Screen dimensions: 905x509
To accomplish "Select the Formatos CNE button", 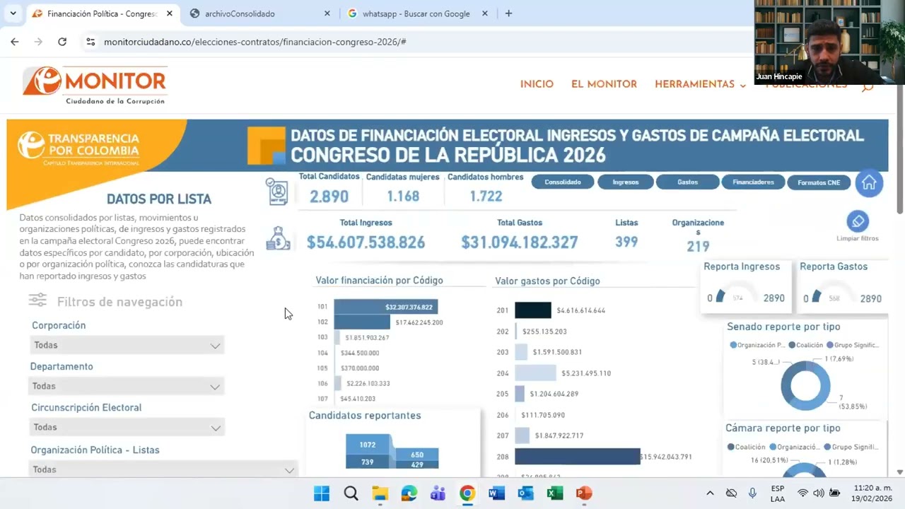I will click(819, 182).
